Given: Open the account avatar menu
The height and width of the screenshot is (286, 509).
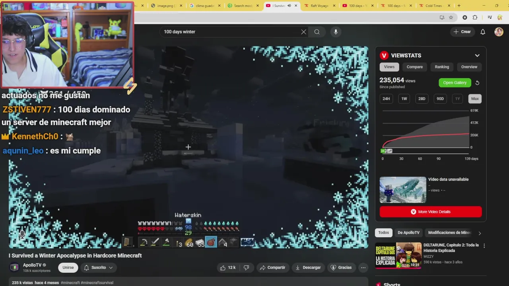Looking at the screenshot, I should point(499,32).
